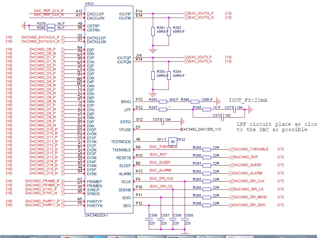Click capacitor C587 symbol
Image resolution: width=317 pixels, height=238 pixels.
(161, 219)
